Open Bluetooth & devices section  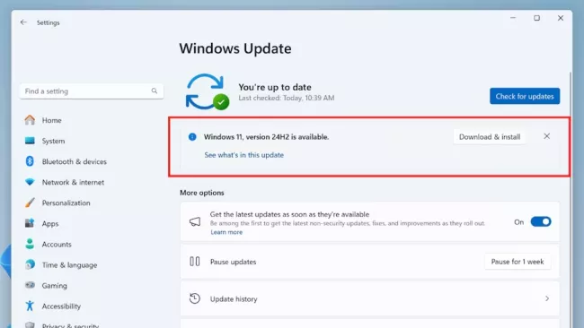click(x=74, y=161)
